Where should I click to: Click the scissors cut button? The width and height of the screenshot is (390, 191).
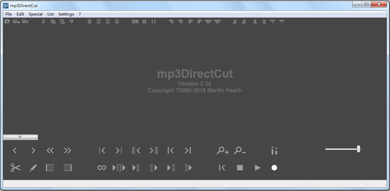point(15,168)
